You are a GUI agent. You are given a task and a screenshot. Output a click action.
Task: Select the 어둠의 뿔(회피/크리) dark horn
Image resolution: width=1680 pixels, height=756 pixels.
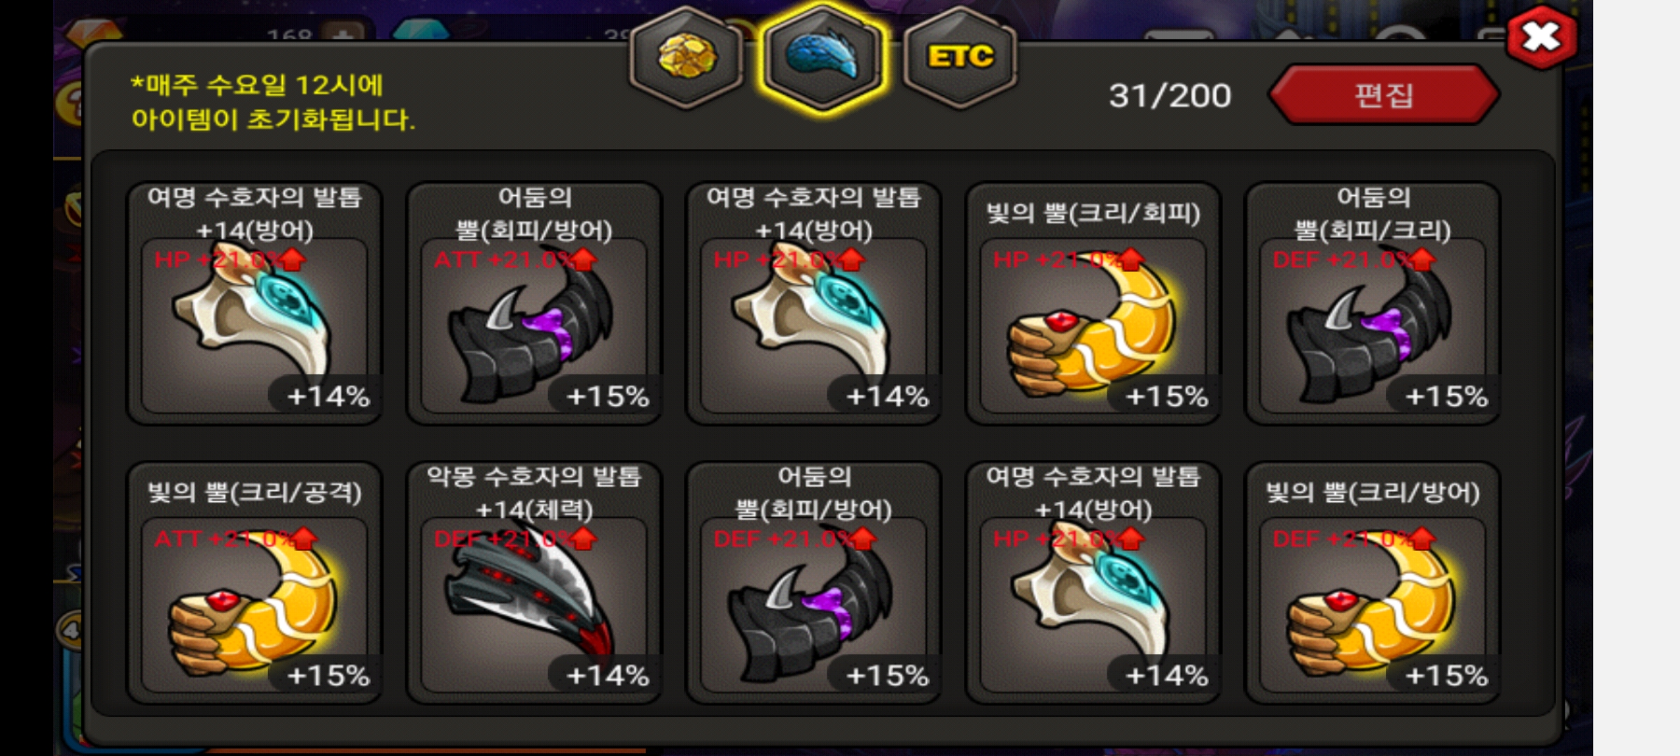[x=1373, y=303]
